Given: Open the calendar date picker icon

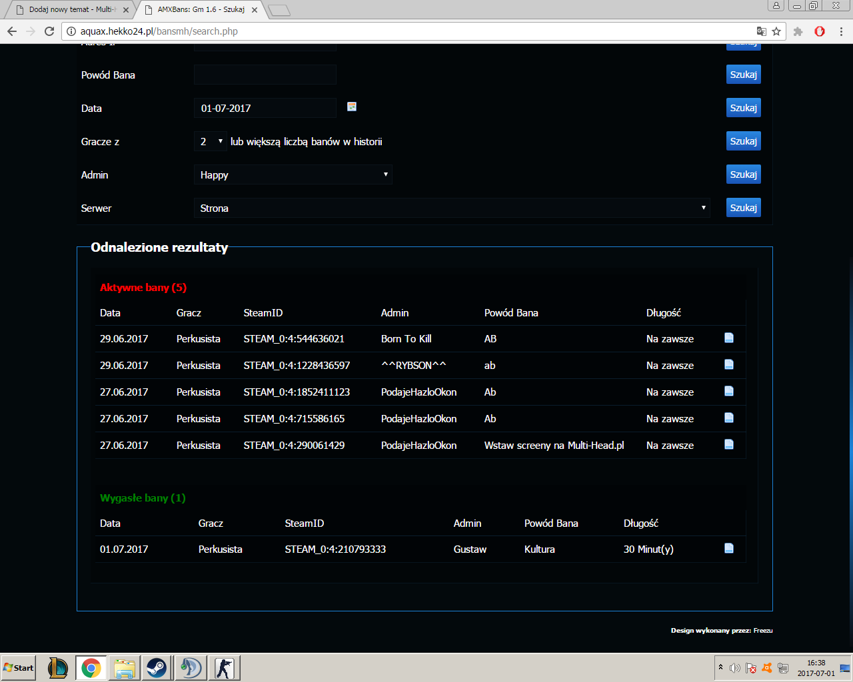Looking at the screenshot, I should [352, 107].
